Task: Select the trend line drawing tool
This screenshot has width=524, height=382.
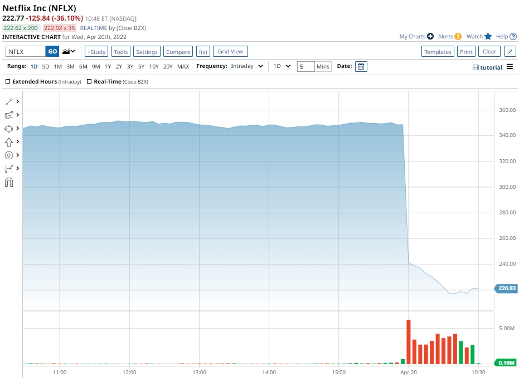Action: click(9, 102)
